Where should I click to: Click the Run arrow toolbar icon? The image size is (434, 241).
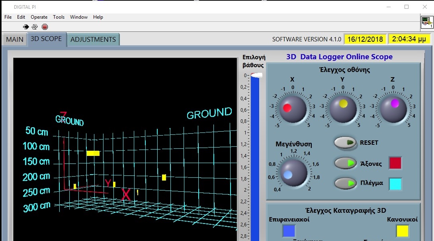(26, 27)
